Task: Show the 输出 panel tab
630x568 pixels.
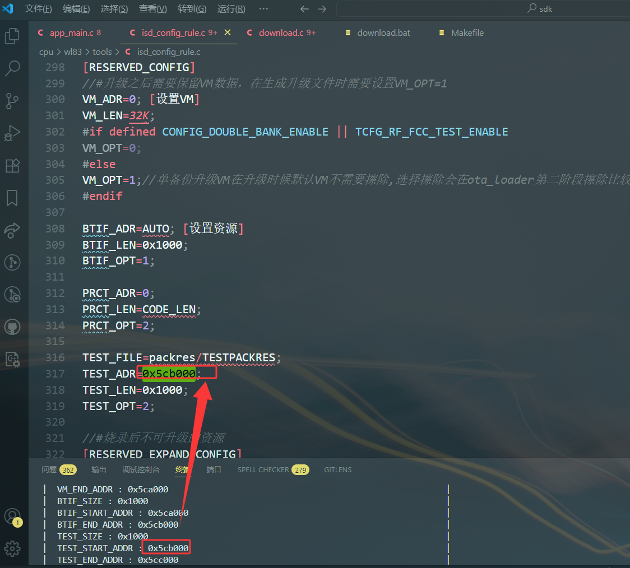Action: pos(99,469)
